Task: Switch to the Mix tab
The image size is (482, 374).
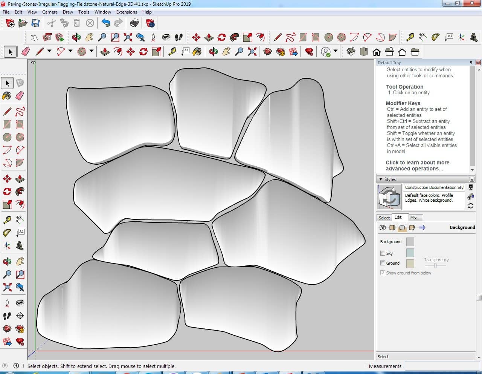Action: coord(413,218)
